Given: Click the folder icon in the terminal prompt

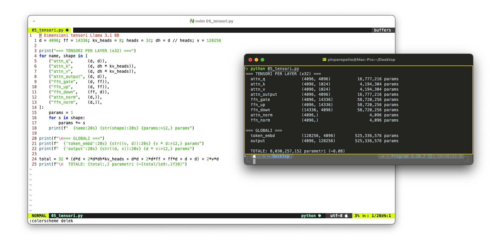Looking at the screenshot, I should [264, 156].
